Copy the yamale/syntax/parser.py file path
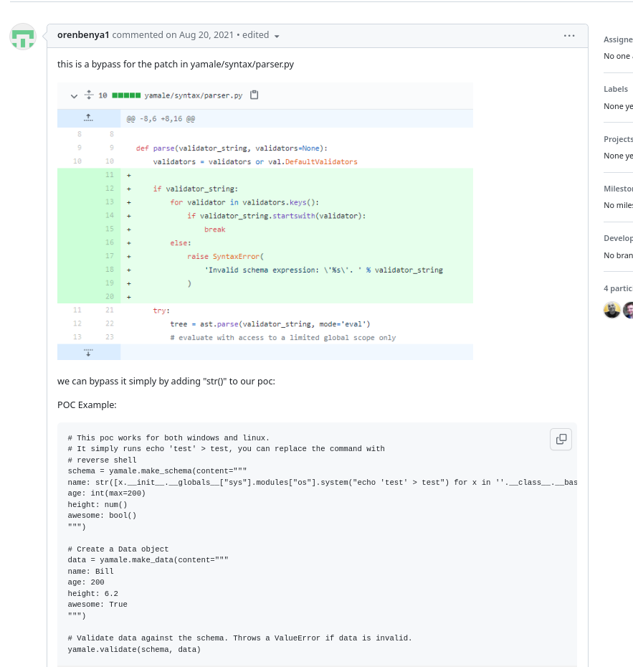 coord(254,95)
